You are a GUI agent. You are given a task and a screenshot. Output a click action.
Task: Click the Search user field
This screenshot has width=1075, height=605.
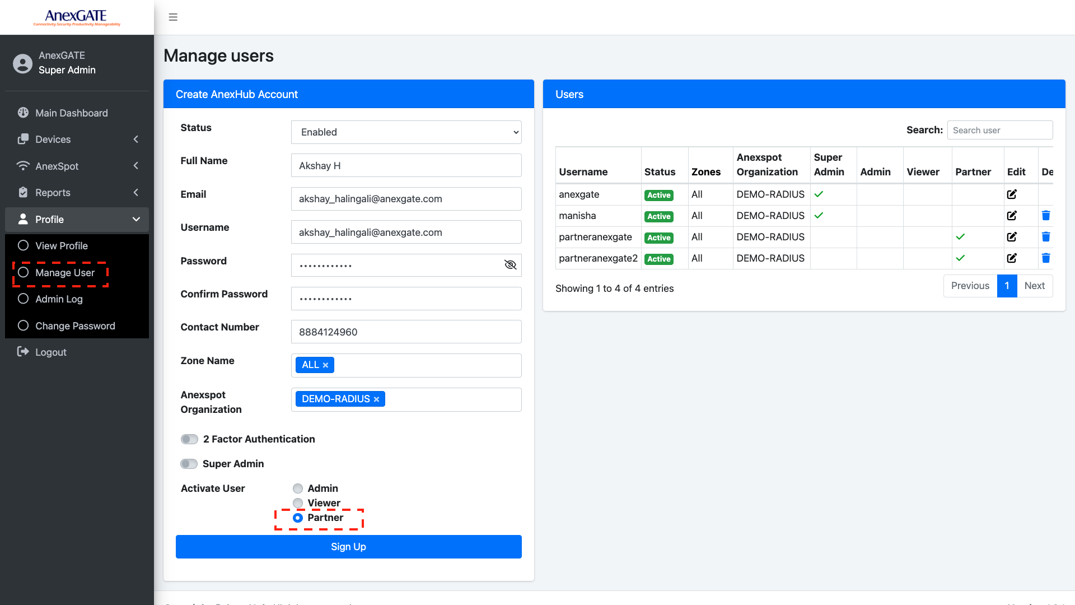click(x=999, y=130)
